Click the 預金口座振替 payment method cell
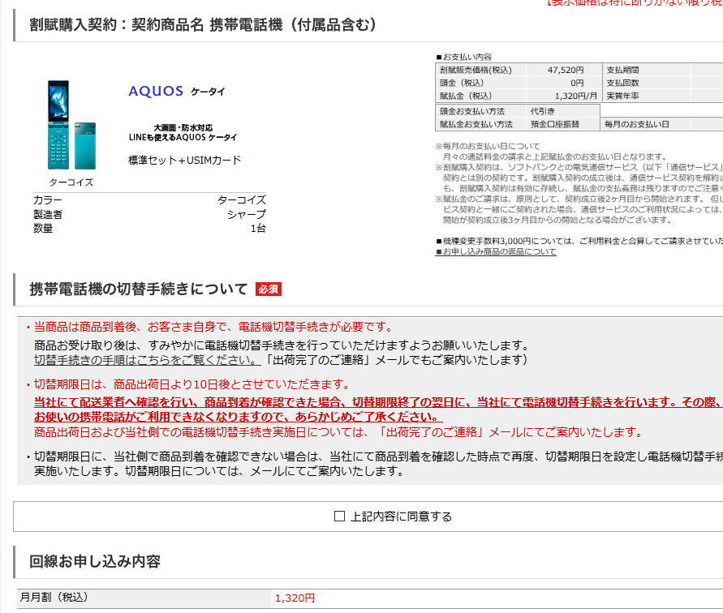This screenshot has width=723, height=613. pyautogui.click(x=563, y=124)
